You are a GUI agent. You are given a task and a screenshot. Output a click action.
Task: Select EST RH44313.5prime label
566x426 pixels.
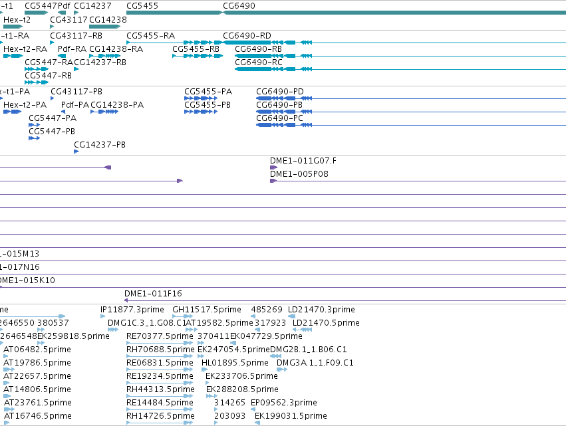point(160,389)
